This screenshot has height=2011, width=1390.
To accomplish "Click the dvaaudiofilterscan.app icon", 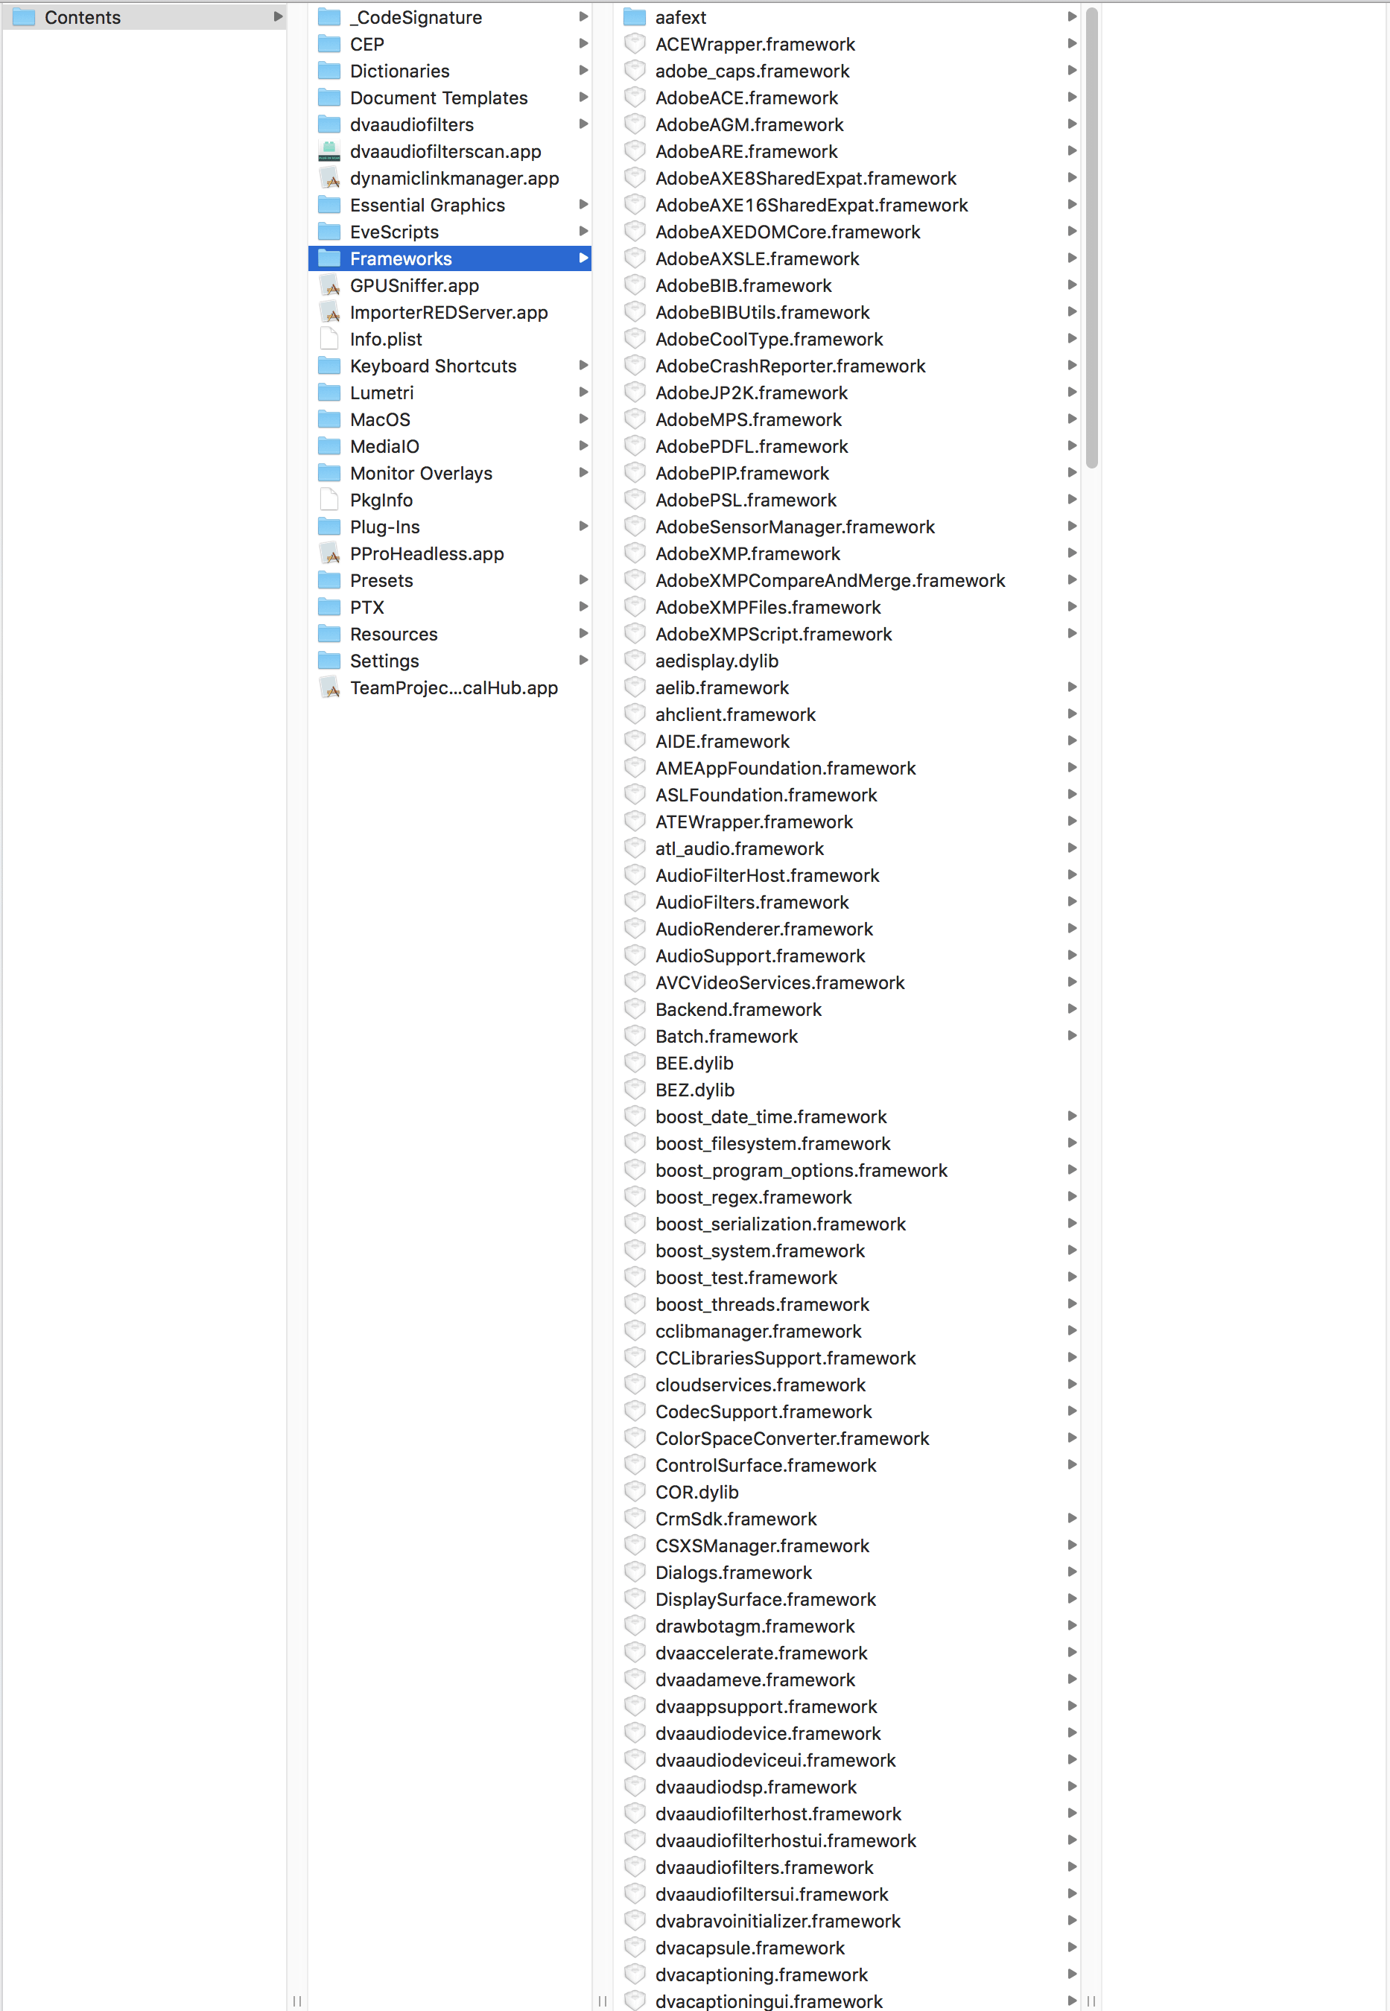I will tap(329, 150).
